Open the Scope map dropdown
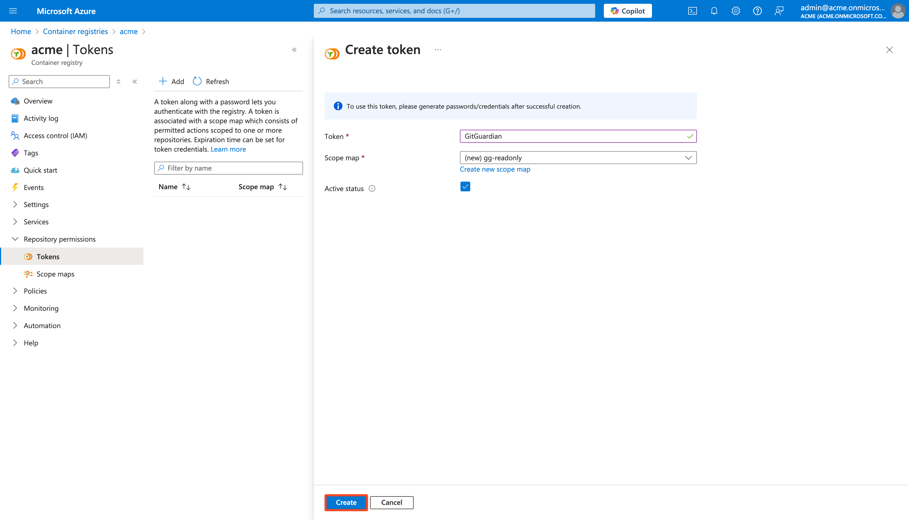The height and width of the screenshot is (520, 909). coord(578,158)
